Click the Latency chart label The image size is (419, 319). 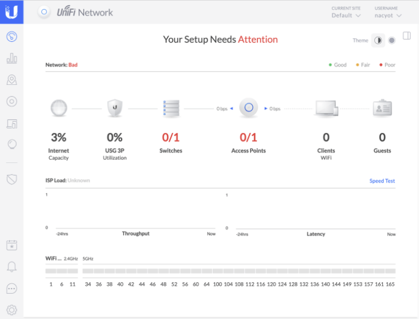(316, 234)
